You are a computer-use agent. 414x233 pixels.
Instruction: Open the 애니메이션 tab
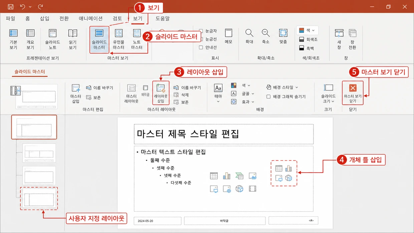click(x=90, y=19)
